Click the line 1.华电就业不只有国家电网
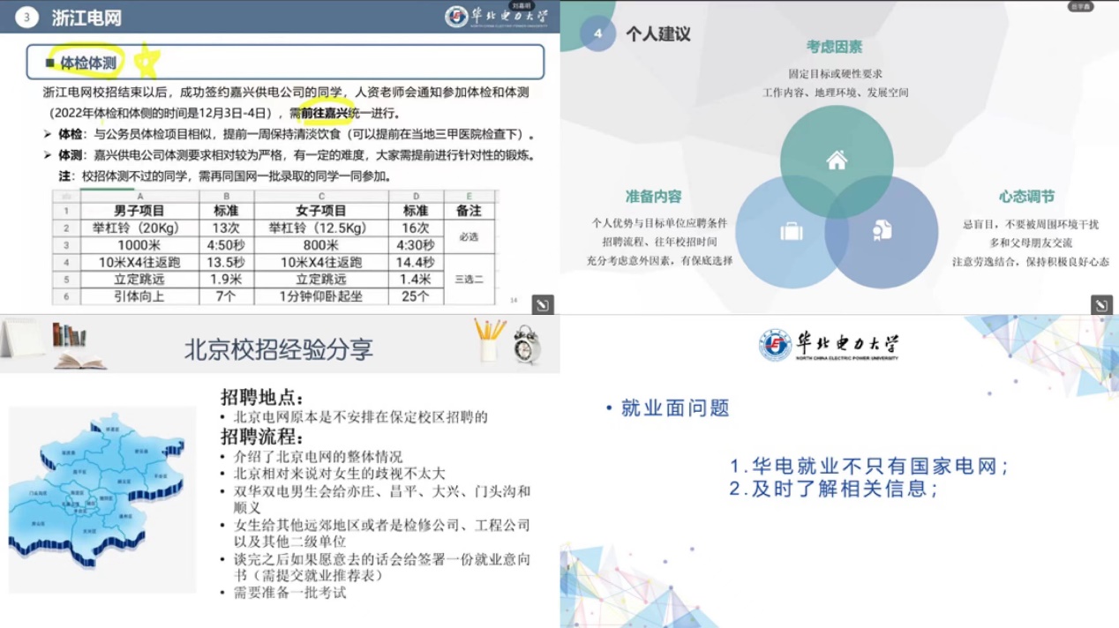 click(869, 467)
